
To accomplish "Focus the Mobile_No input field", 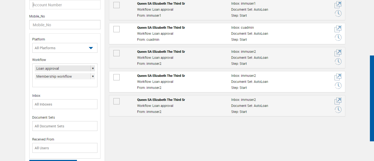I will pyautogui.click(x=65, y=25).
